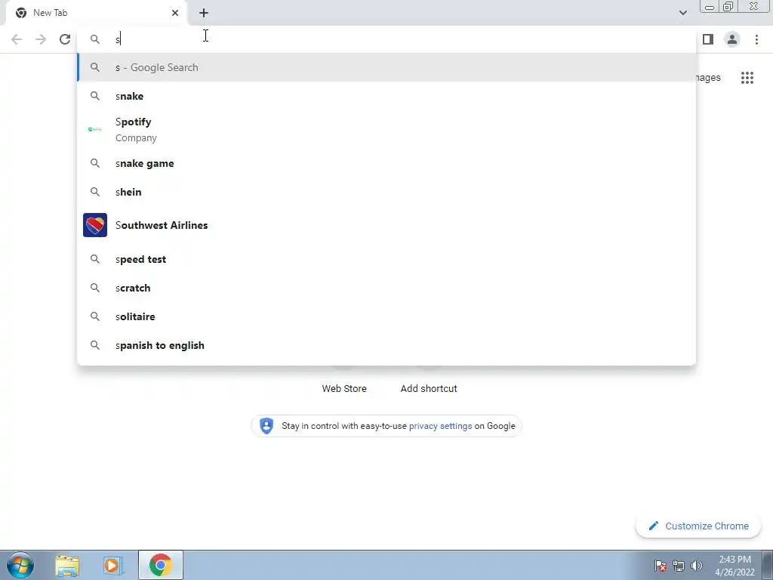Pick the Spotify Company suggestion

tap(386, 130)
